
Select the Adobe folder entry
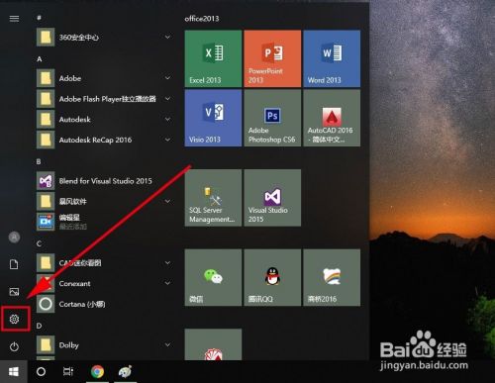[x=105, y=78]
